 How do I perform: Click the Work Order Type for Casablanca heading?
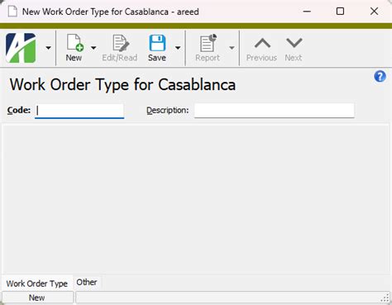[122, 84]
